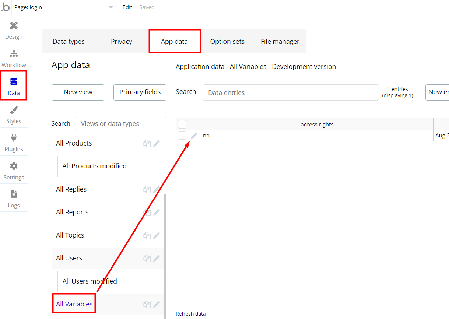
Task: Tick the checkbox for 'no' entry row
Action: 182,136
